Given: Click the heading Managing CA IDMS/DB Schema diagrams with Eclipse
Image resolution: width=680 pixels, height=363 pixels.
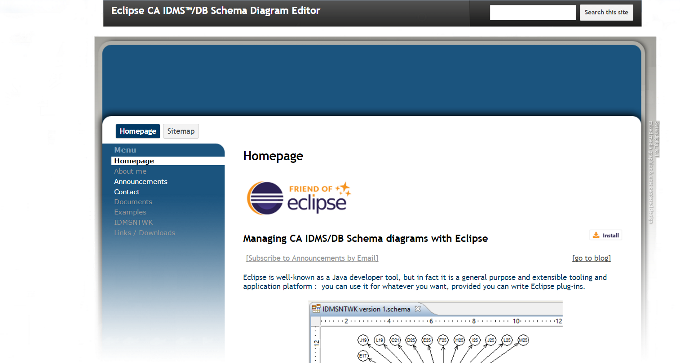Looking at the screenshot, I should pos(365,239).
